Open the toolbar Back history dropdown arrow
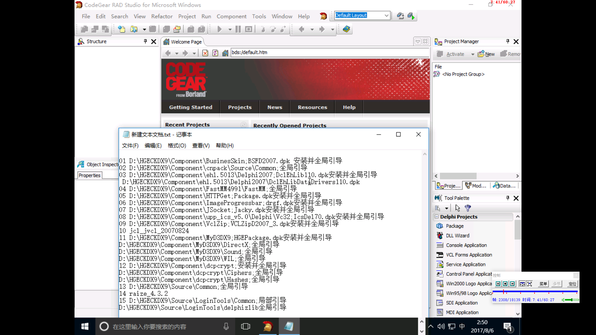The height and width of the screenshot is (335, 596). click(312, 29)
